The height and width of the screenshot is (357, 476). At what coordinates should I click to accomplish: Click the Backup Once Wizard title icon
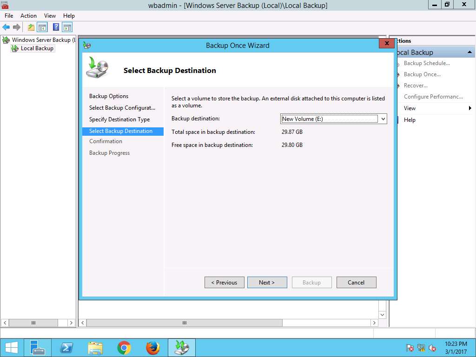tap(87, 46)
